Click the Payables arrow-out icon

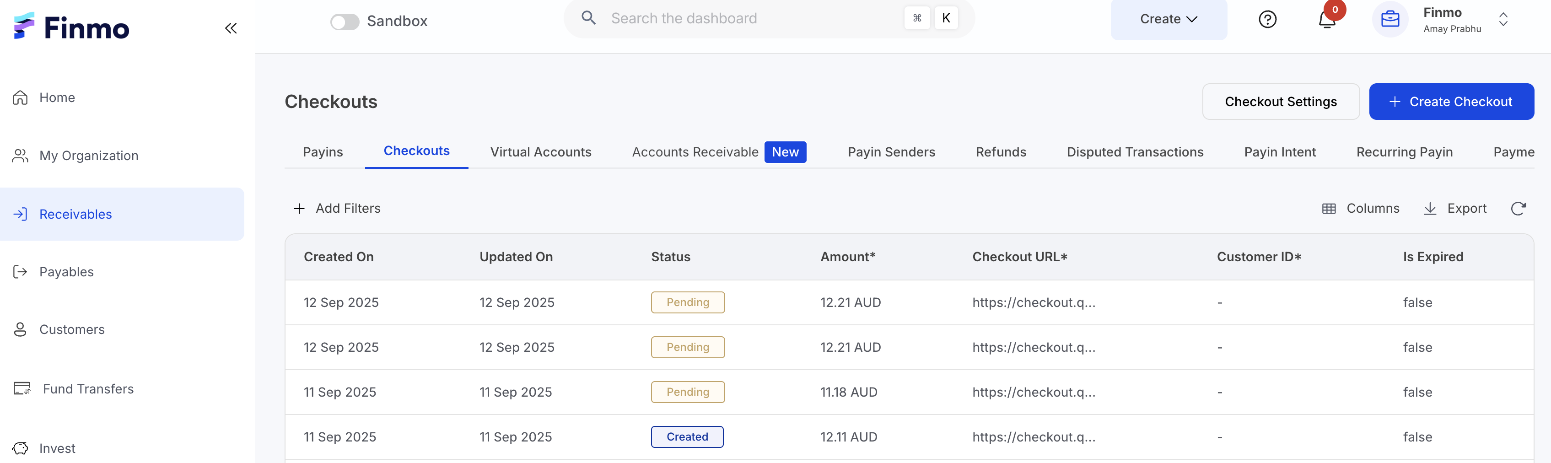pos(21,272)
